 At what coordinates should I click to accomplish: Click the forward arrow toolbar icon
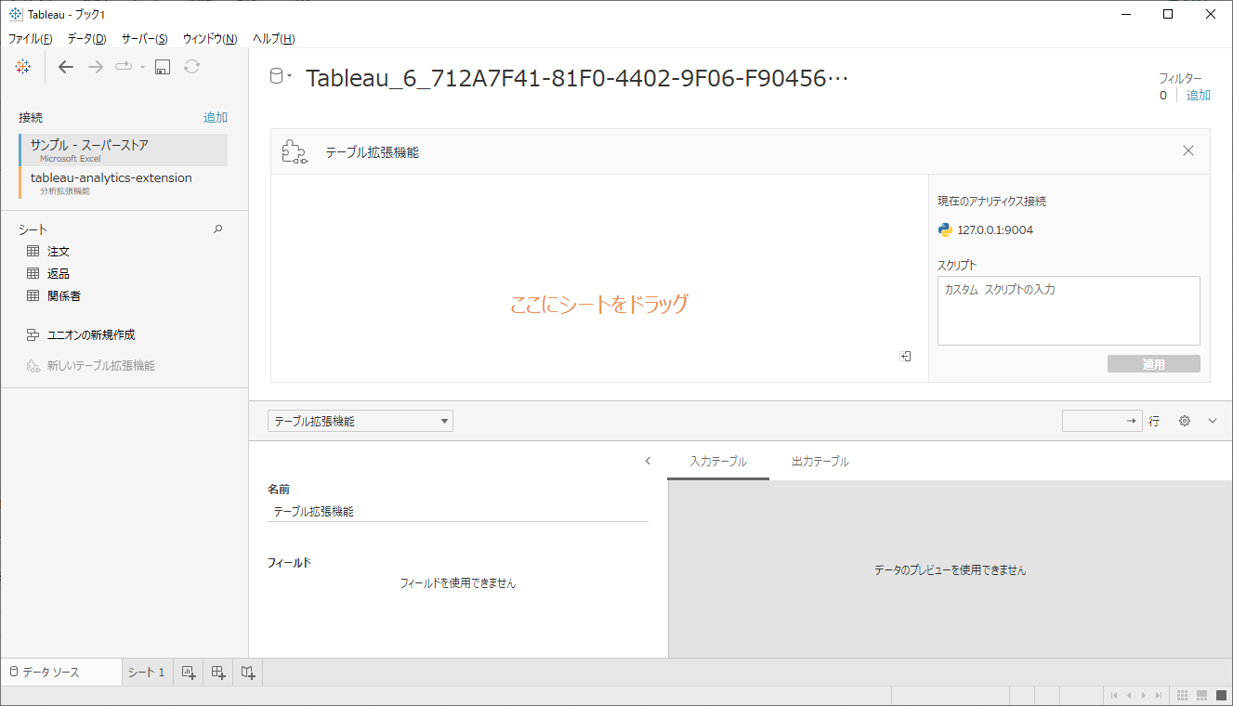[95, 67]
